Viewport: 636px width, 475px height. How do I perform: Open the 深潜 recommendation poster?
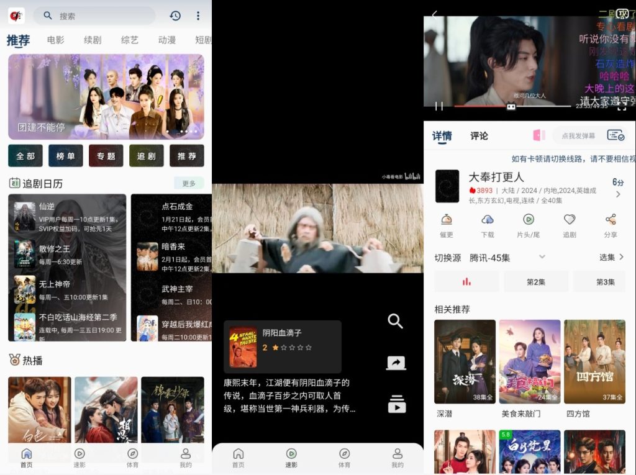[465, 361]
